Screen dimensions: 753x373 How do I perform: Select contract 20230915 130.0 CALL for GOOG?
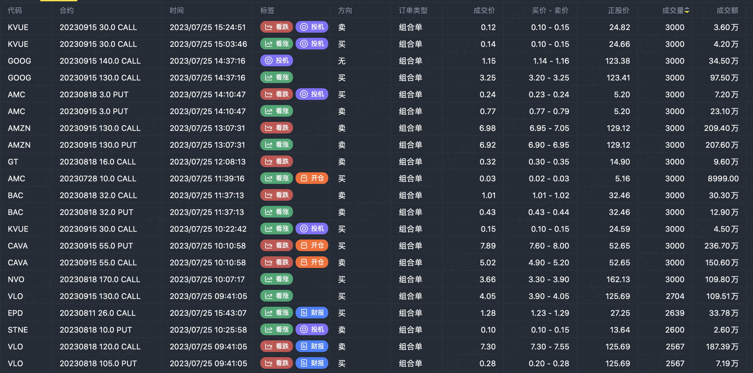click(x=100, y=78)
